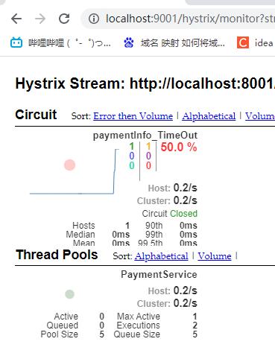
Task: Open the orange C idea bookmark icon
Action: pyautogui.click(x=243, y=42)
